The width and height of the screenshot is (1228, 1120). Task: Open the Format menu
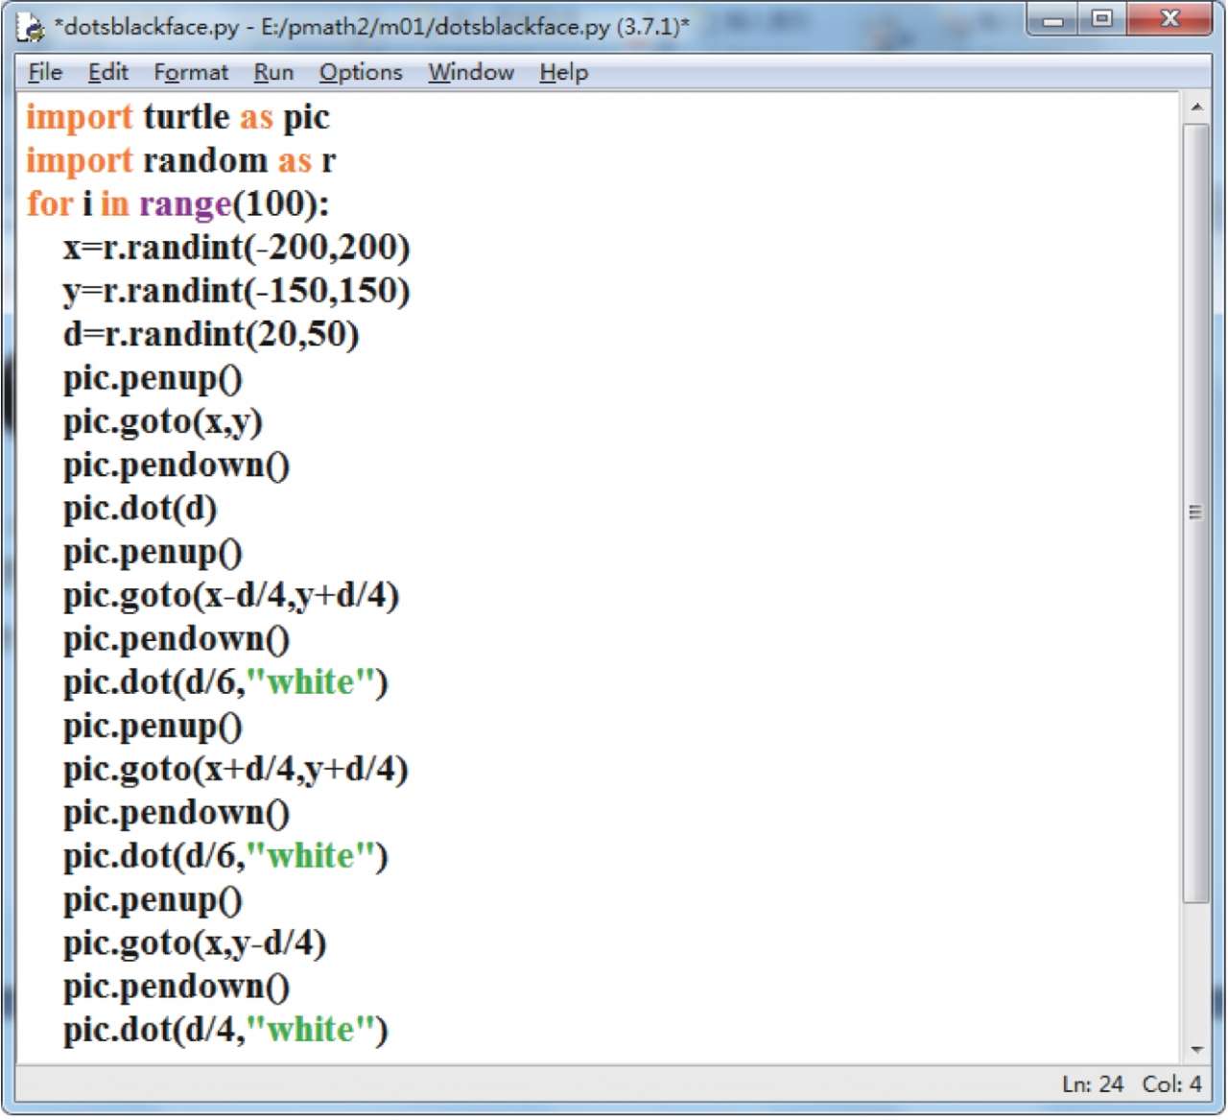[191, 72]
